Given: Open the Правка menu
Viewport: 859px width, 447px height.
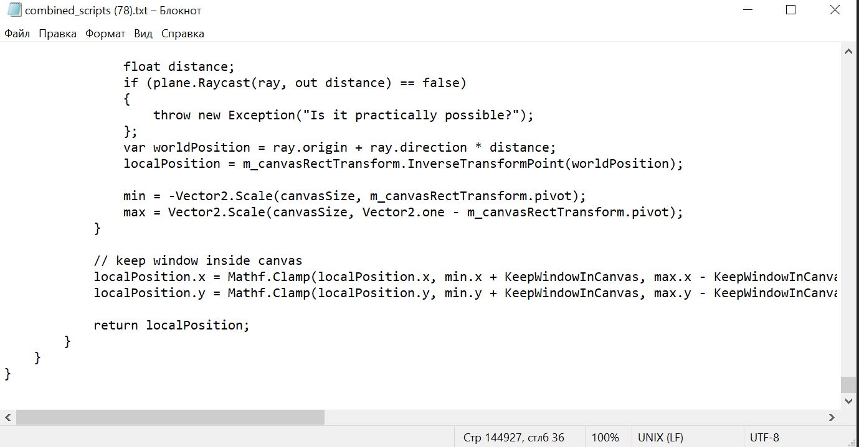Looking at the screenshot, I should pos(57,34).
